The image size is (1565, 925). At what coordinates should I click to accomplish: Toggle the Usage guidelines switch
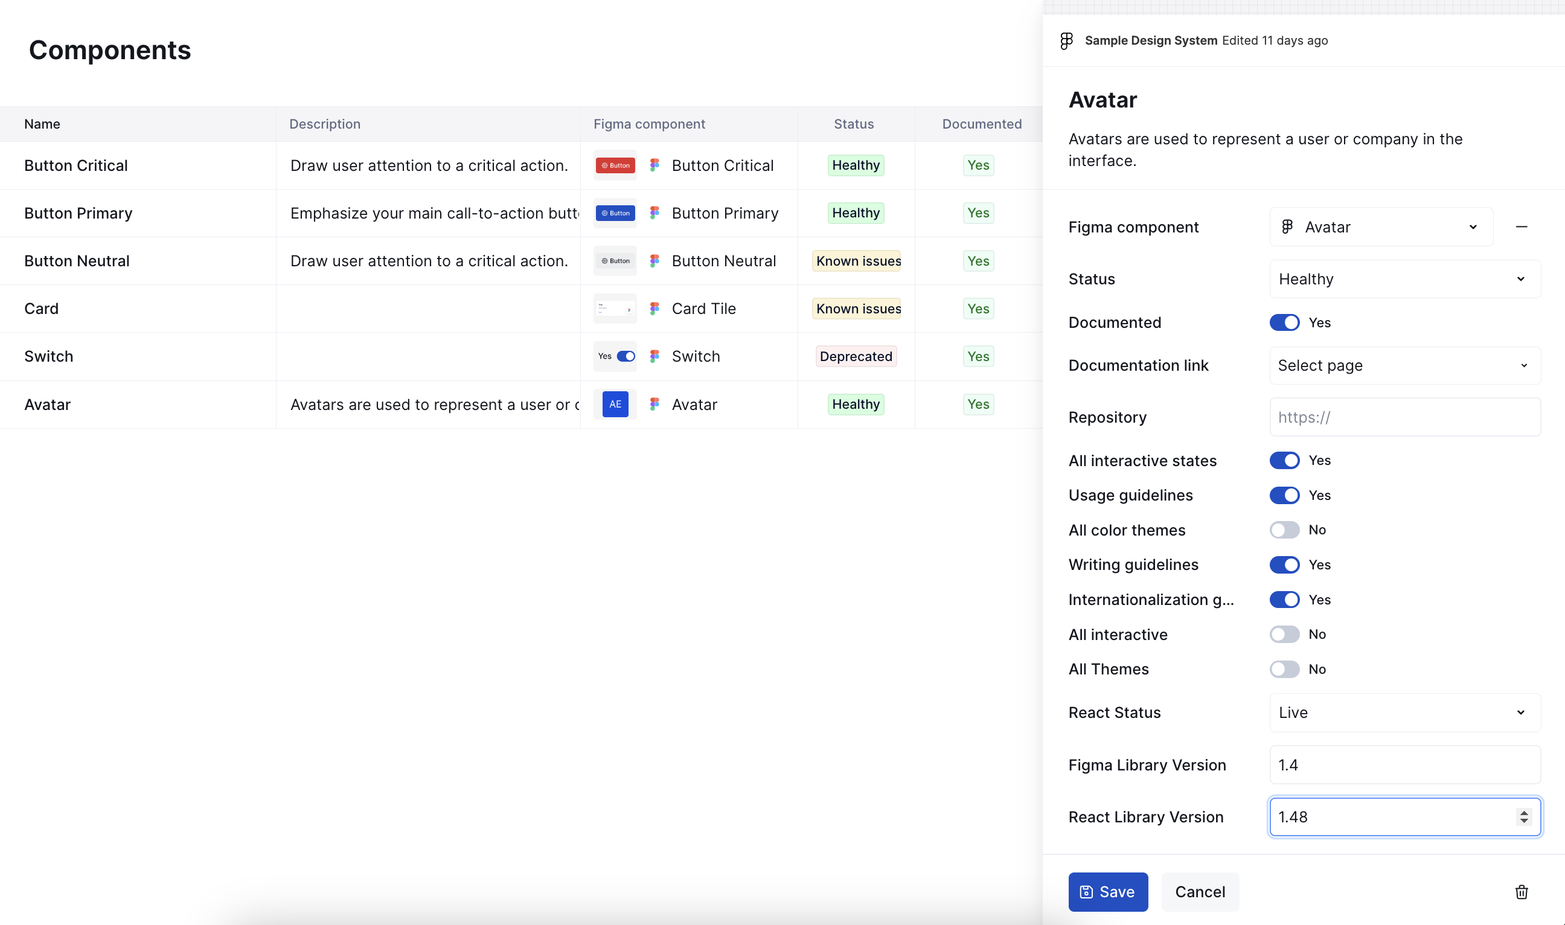coord(1284,496)
